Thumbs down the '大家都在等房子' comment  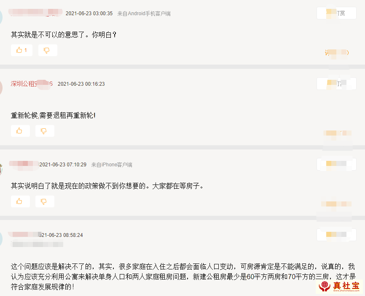45,201
